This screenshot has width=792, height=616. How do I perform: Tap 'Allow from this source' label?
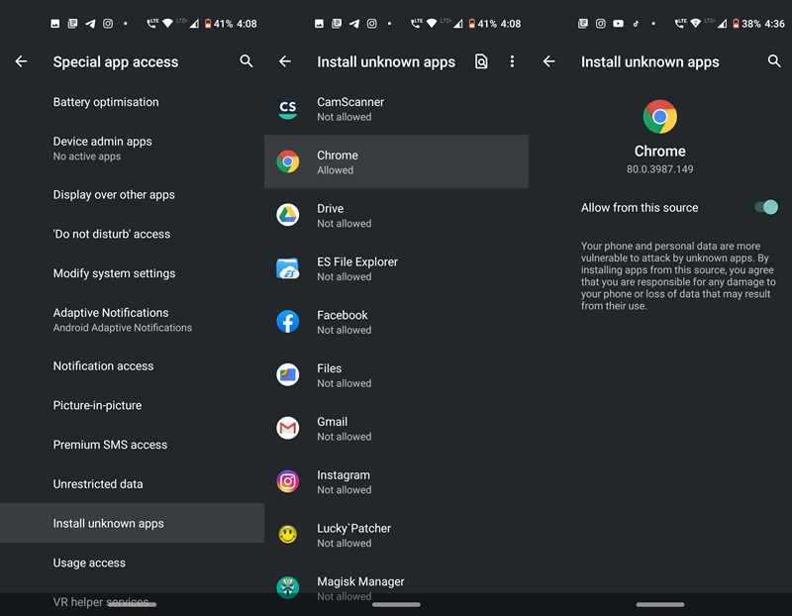click(x=640, y=208)
